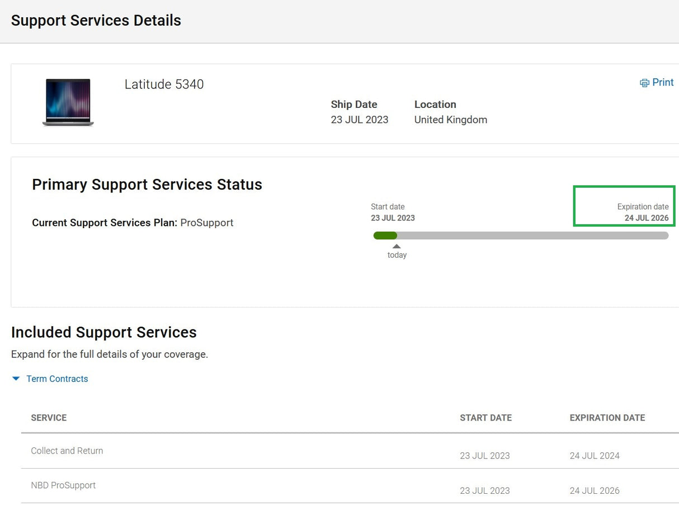This screenshot has width=679, height=510.
Task: Click the printer icon beside Print
Action: 644,83
